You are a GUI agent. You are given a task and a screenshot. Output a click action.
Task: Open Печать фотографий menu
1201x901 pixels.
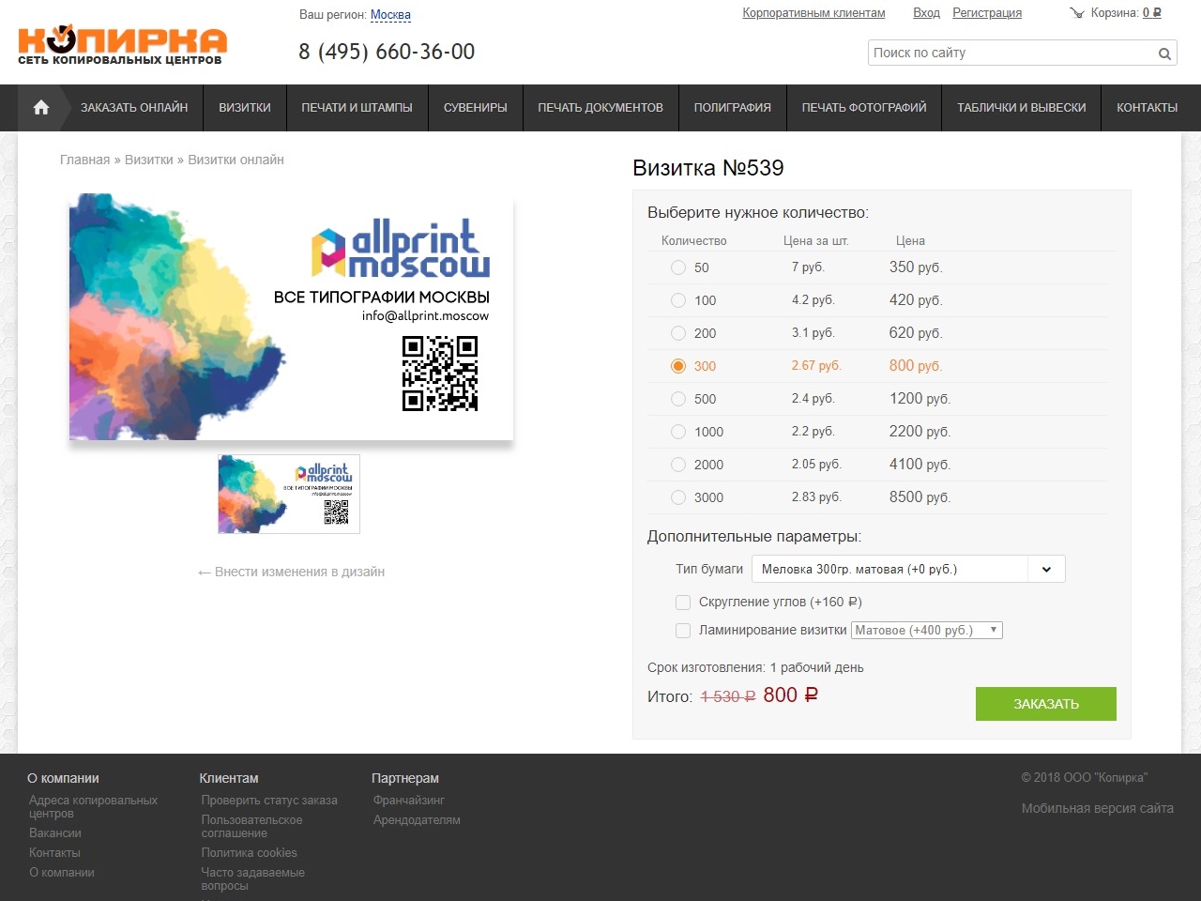864,108
